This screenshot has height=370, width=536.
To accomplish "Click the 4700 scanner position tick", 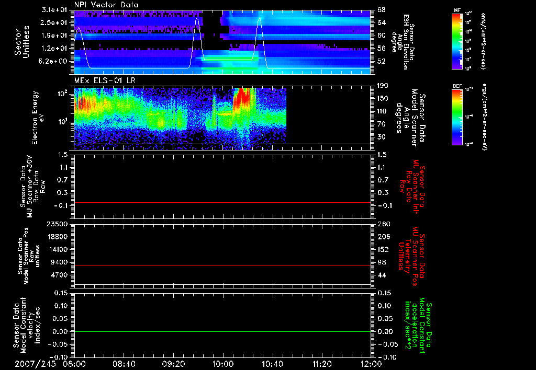I will pos(59,275).
